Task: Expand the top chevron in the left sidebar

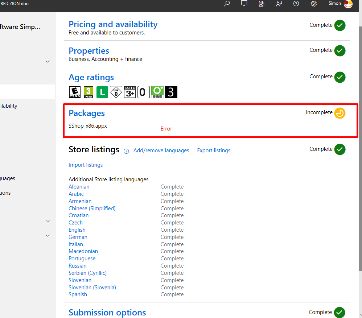Action: pos(48,62)
